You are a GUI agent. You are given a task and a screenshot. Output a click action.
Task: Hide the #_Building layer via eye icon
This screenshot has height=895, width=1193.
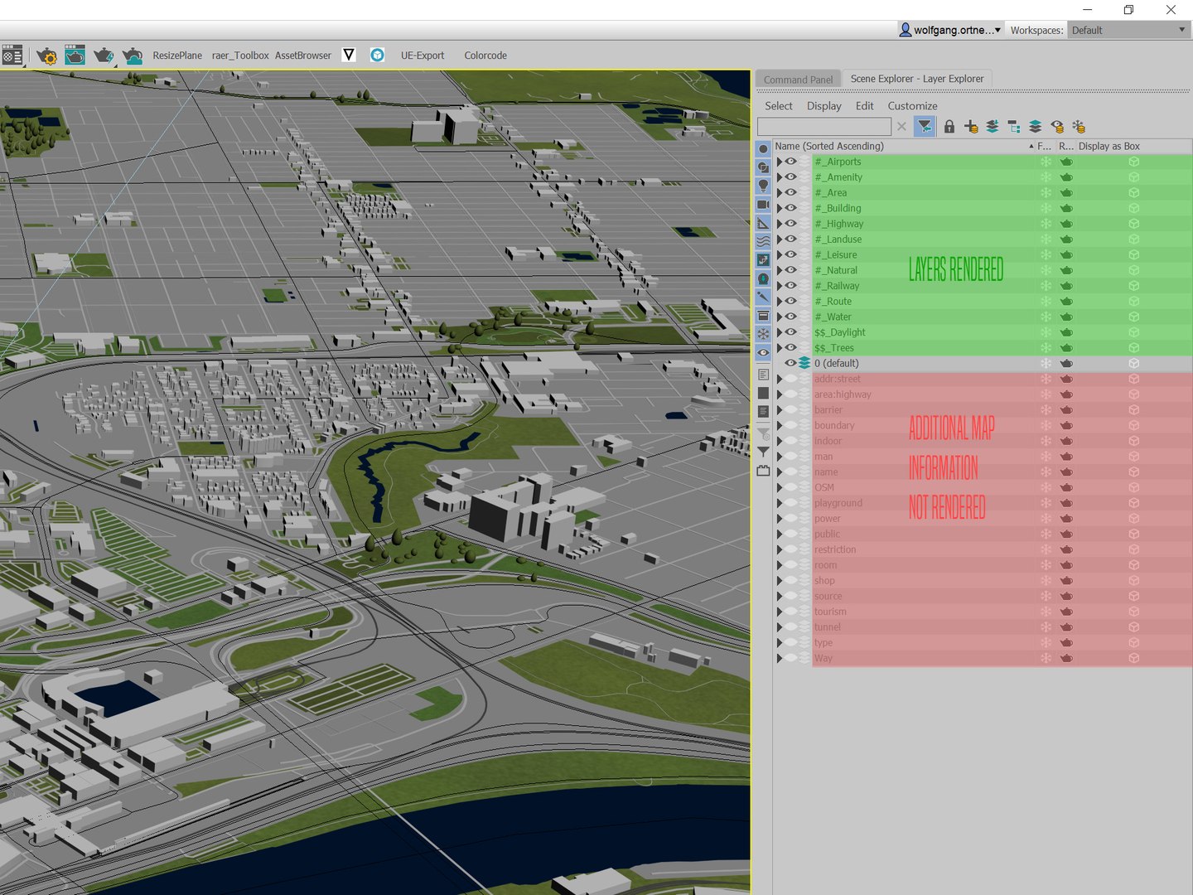click(x=791, y=208)
